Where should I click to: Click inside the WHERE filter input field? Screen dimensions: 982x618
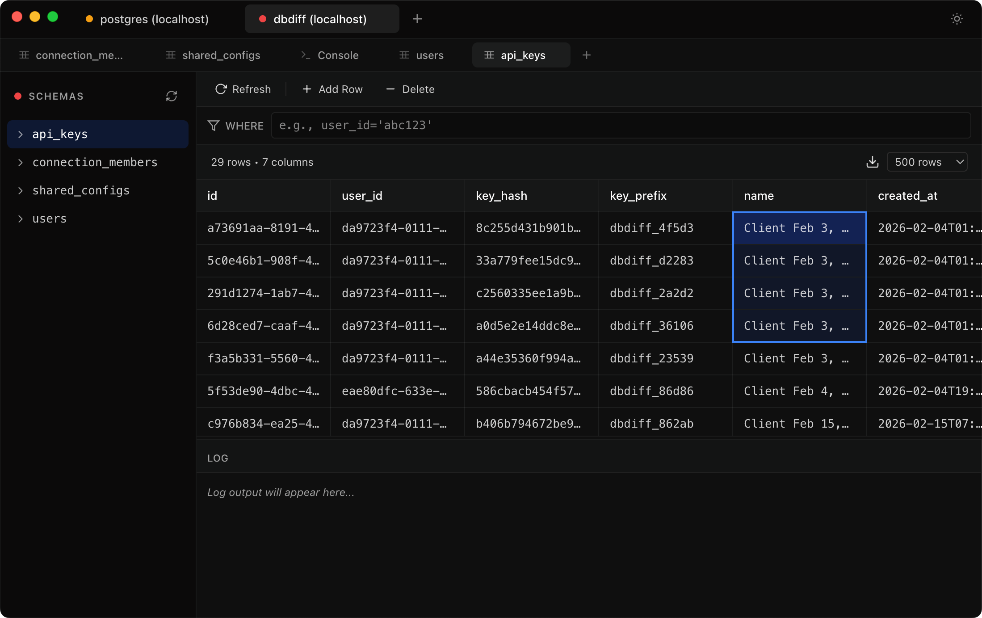621,126
